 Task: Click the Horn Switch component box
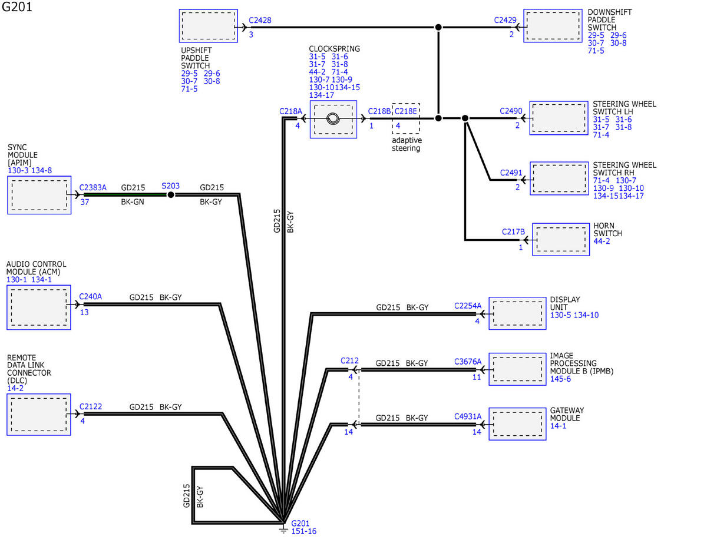pyautogui.click(x=560, y=239)
